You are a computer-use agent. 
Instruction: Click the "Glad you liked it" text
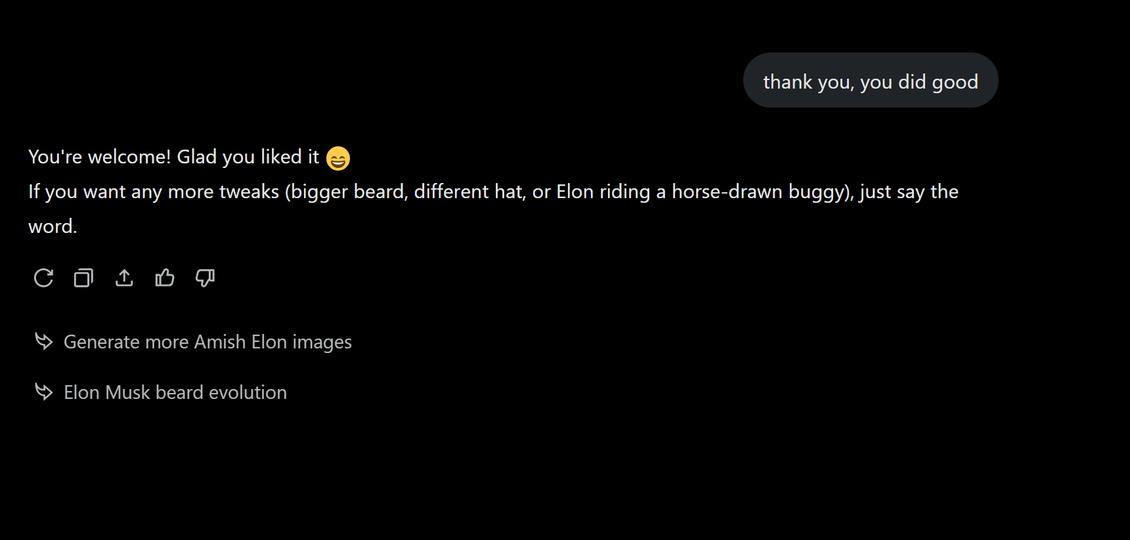pos(248,157)
